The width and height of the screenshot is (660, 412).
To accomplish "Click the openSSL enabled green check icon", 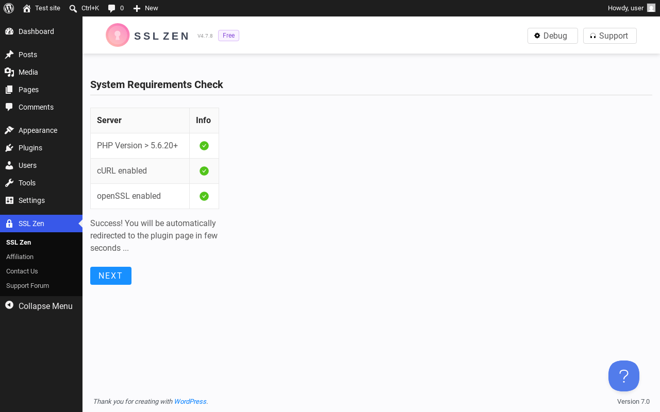I will pos(204,196).
